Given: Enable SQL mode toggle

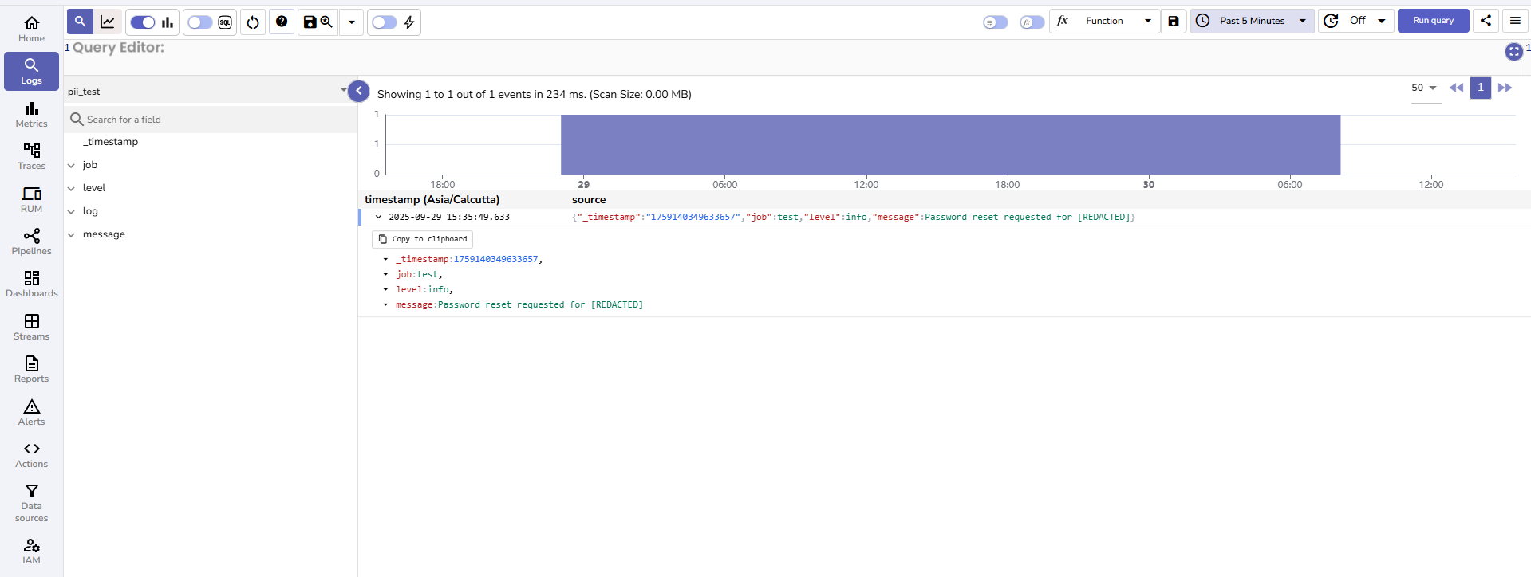Looking at the screenshot, I should 200,22.
